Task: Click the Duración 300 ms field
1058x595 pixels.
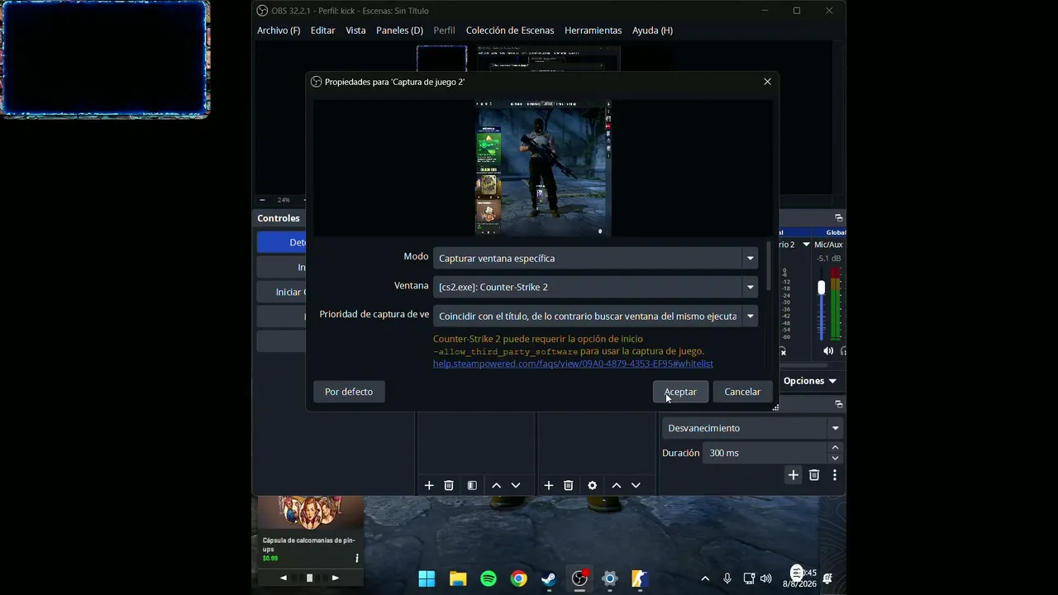Action: coord(765,453)
